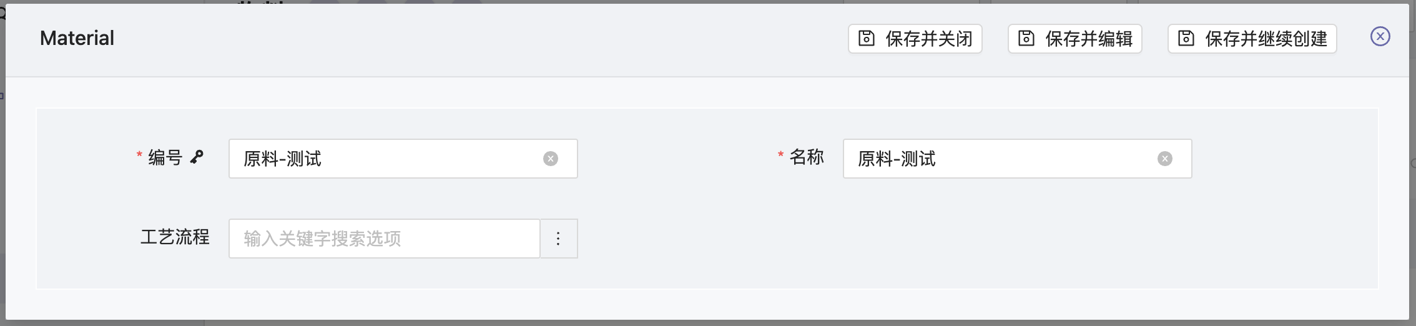The width and height of the screenshot is (1416, 326).
Task: Click 保存并继续创建 to save and create another
Action: click(1252, 39)
